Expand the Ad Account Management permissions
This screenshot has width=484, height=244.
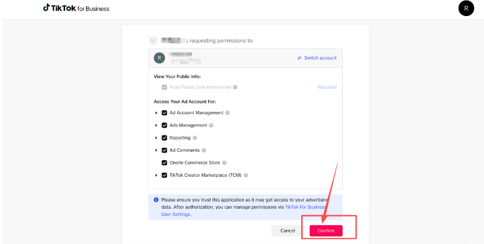point(156,113)
